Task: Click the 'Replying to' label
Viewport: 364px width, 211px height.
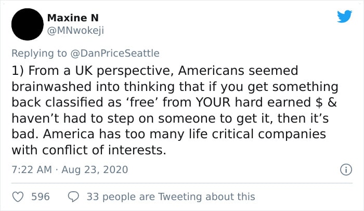Action: (x=39, y=54)
